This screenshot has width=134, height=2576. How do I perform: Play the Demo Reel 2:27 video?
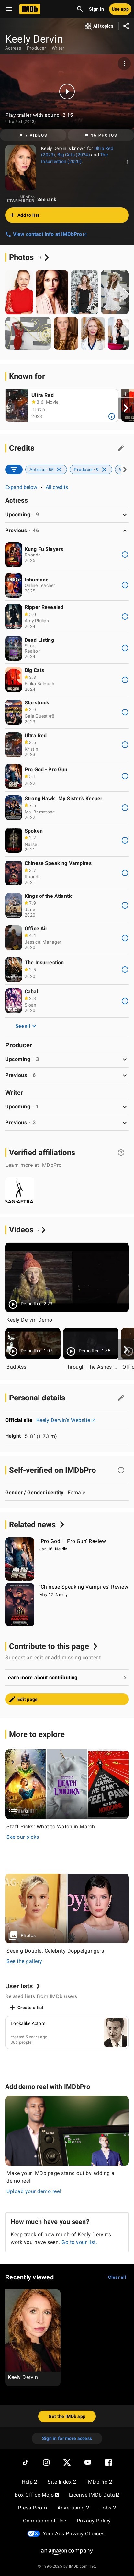point(67,1277)
